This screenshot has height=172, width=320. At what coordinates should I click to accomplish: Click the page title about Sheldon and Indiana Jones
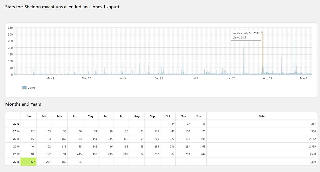pyautogui.click(x=62, y=7)
